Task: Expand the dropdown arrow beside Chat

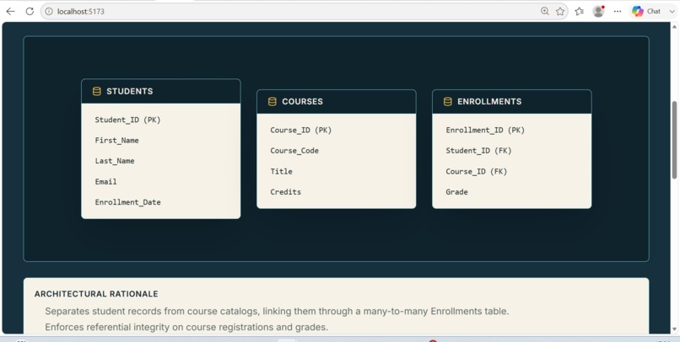Action: tap(672, 12)
